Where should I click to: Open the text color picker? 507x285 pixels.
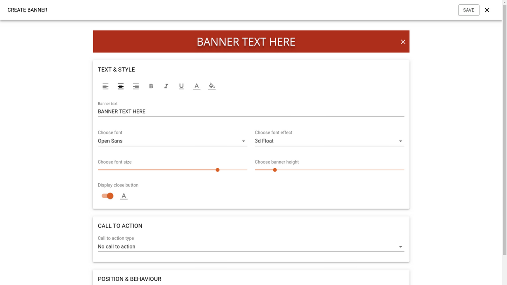point(196,86)
